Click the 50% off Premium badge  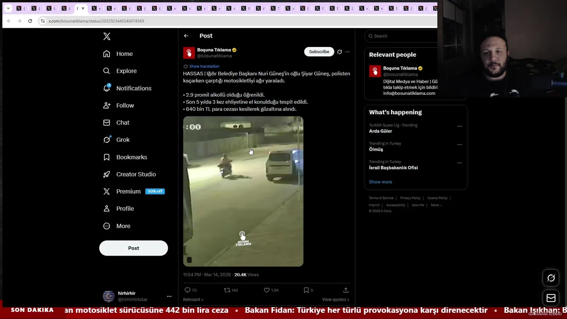(155, 191)
